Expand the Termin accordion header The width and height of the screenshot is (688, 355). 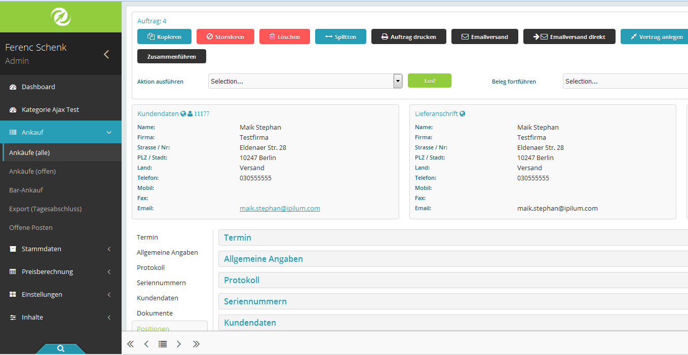[453, 238]
